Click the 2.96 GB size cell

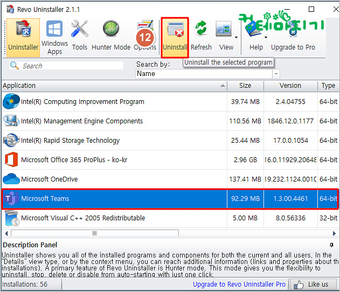coord(245,160)
